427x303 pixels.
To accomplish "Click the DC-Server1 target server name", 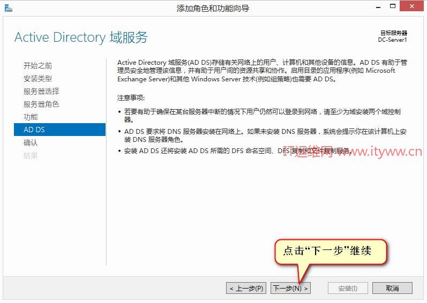I will coord(392,40).
